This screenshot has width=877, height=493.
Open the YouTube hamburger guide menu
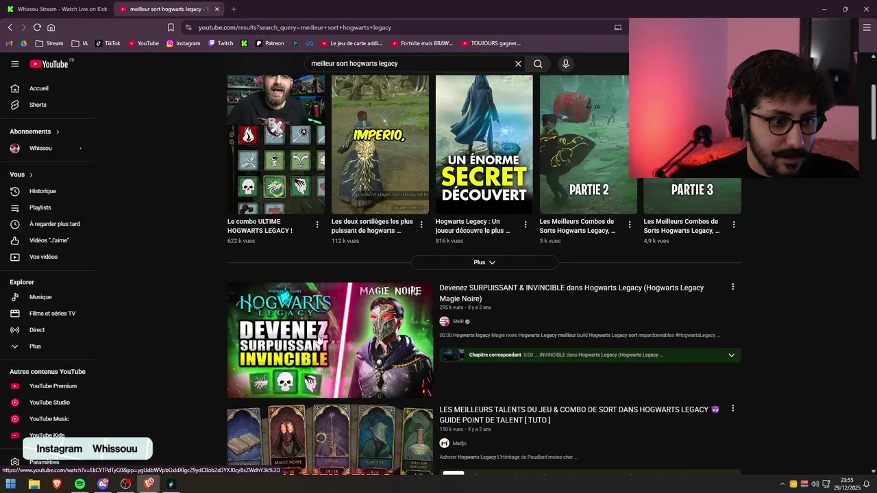tap(15, 64)
